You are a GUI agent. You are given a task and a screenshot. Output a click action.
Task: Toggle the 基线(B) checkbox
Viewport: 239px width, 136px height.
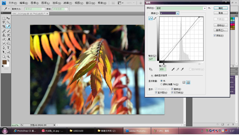click(x=172, y=89)
